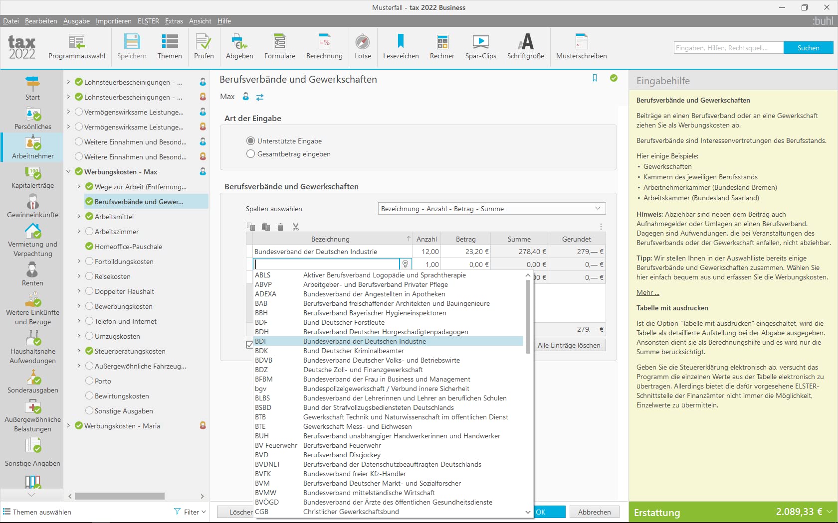Expand Wege zur Arbeit node
Image resolution: width=838 pixels, height=523 pixels.
(79, 187)
